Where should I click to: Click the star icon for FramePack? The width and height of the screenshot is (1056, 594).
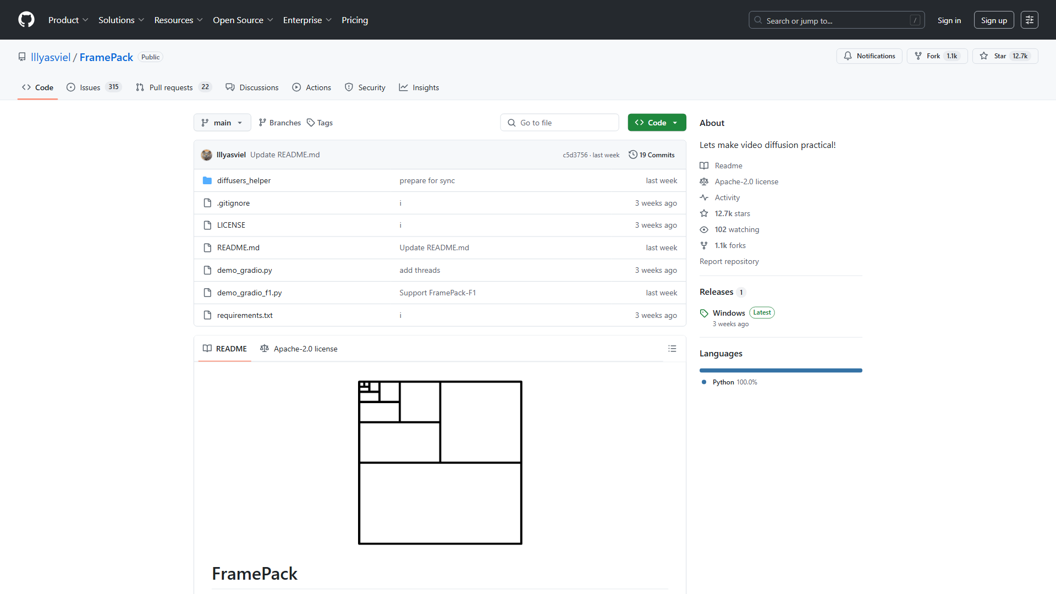click(1005, 56)
